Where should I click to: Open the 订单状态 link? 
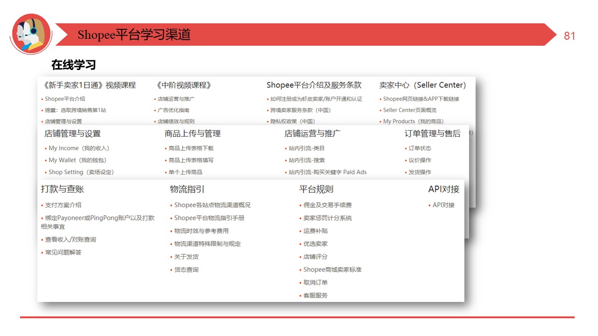(420, 148)
